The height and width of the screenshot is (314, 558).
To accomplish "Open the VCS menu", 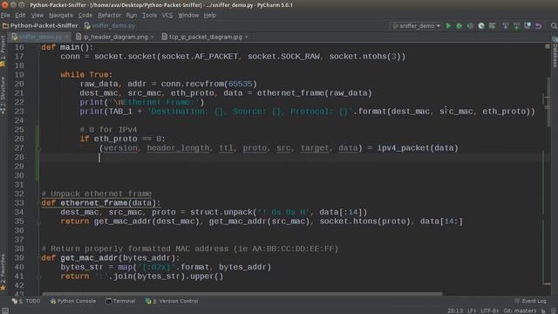I will [167, 16].
